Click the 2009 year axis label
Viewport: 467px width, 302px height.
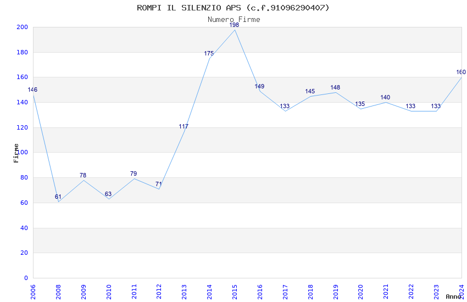click(x=84, y=292)
